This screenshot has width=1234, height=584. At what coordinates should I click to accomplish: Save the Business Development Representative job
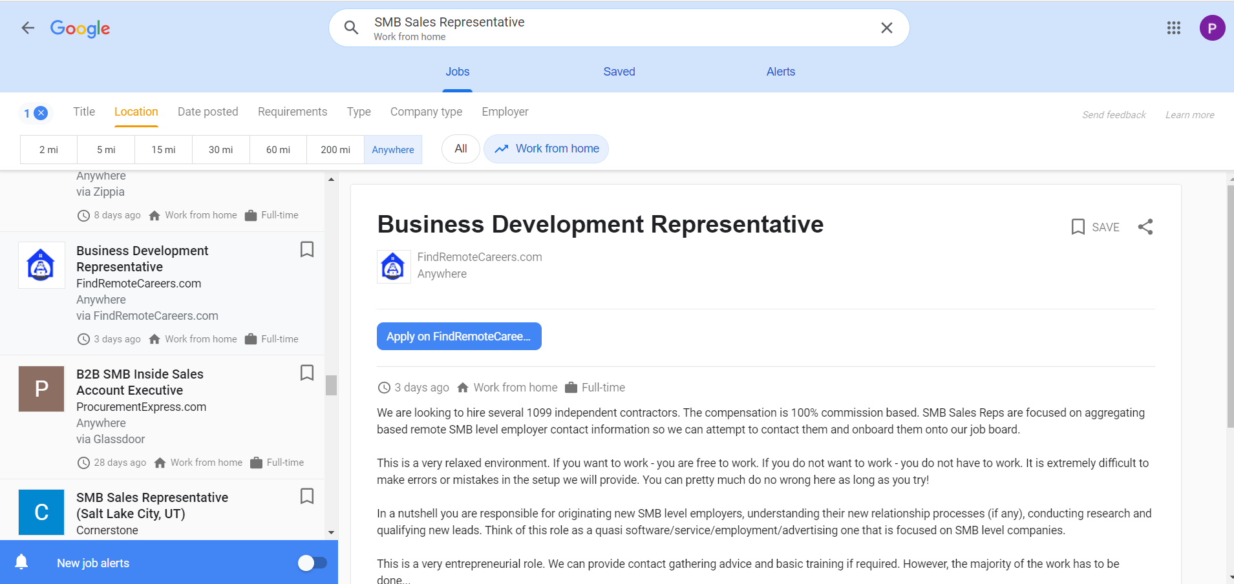click(x=1094, y=227)
